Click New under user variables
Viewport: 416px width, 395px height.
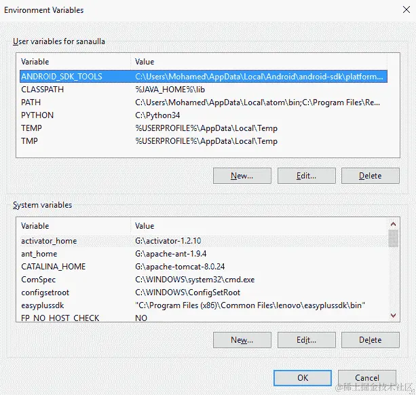click(x=242, y=176)
